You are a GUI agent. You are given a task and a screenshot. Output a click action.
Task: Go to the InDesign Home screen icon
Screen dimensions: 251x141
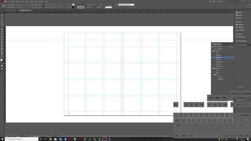pos(5,2)
